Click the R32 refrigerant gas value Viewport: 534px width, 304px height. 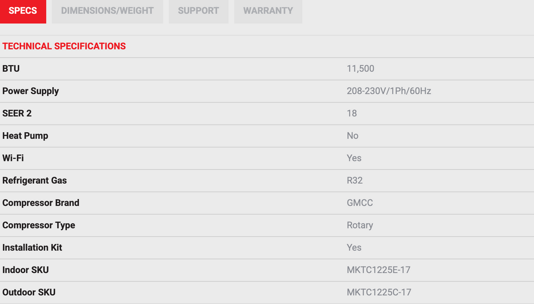click(x=355, y=180)
